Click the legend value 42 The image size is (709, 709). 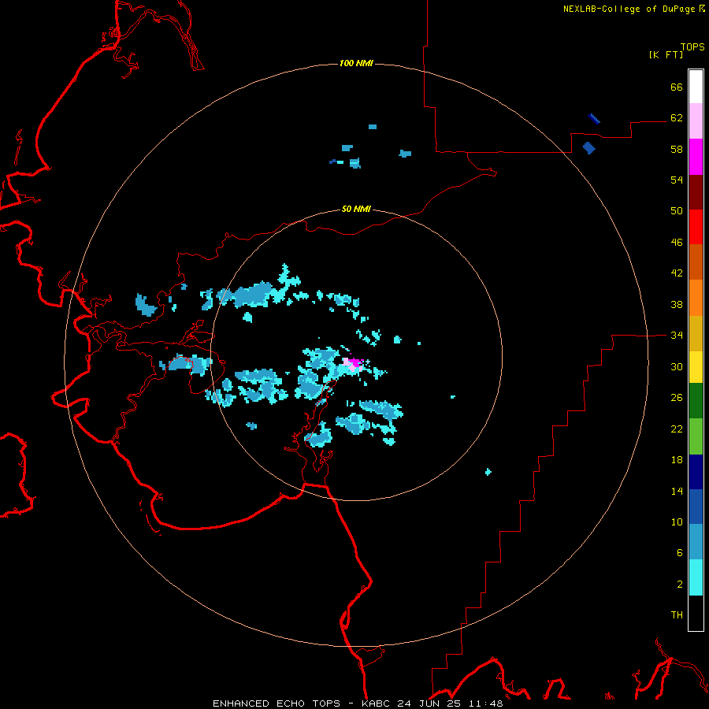(677, 273)
